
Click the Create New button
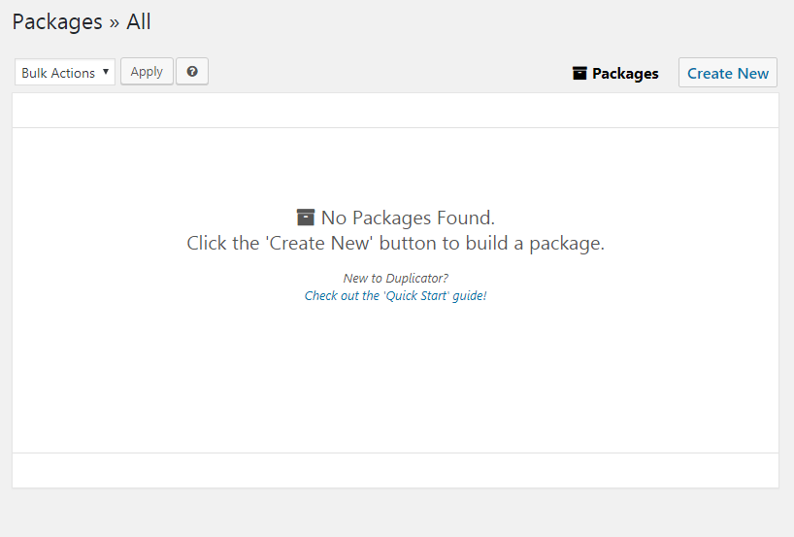(x=727, y=73)
